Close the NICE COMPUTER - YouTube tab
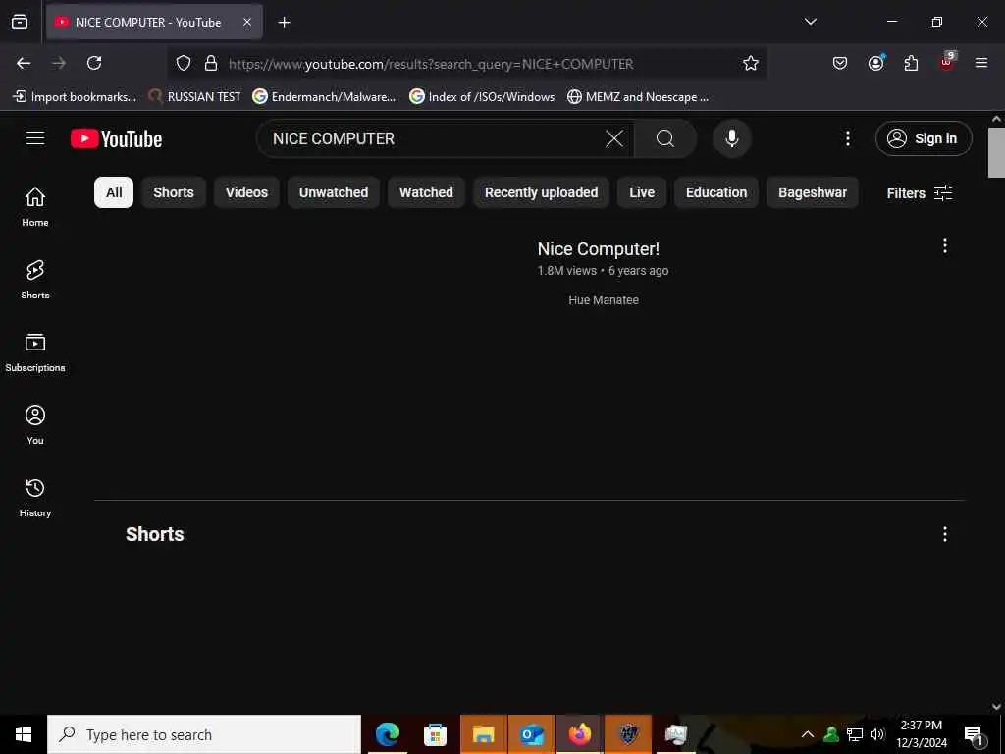This screenshot has width=1005, height=754. (x=247, y=22)
